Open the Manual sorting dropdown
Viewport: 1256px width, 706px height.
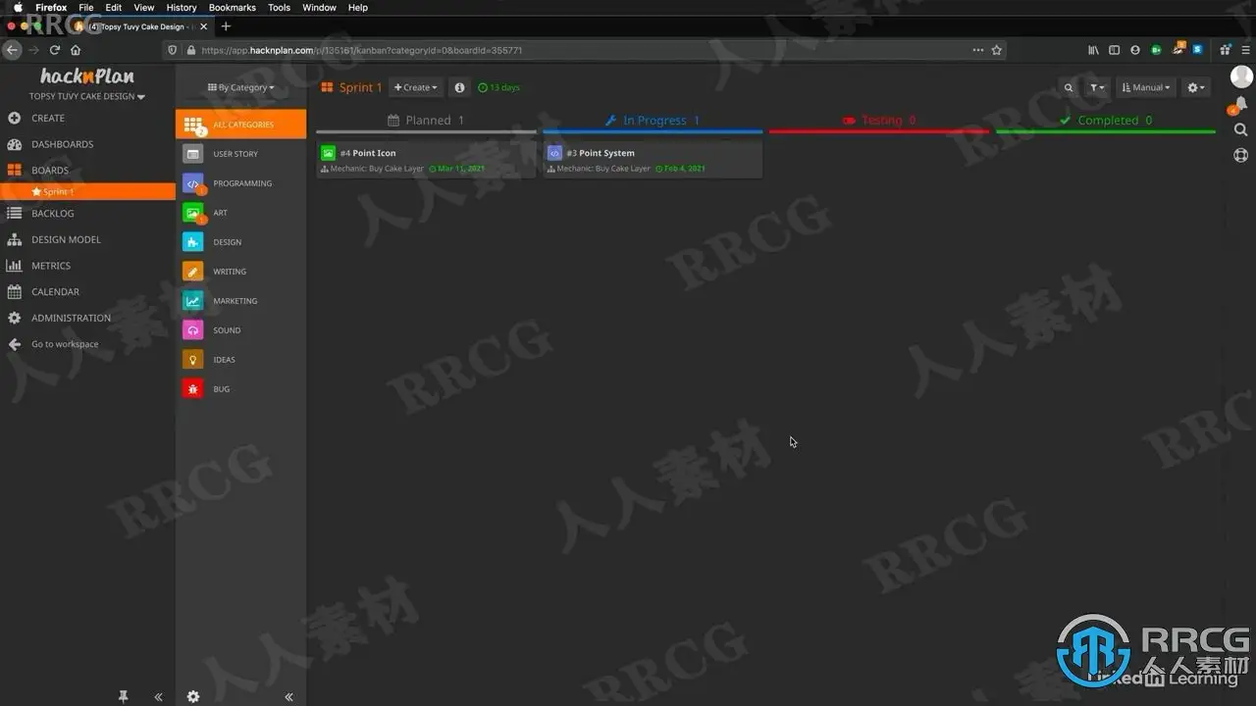tap(1146, 87)
